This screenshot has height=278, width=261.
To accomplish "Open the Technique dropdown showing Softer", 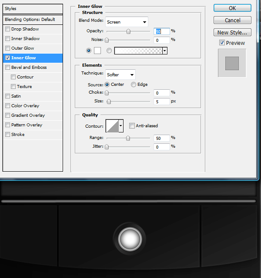I will pos(120,75).
